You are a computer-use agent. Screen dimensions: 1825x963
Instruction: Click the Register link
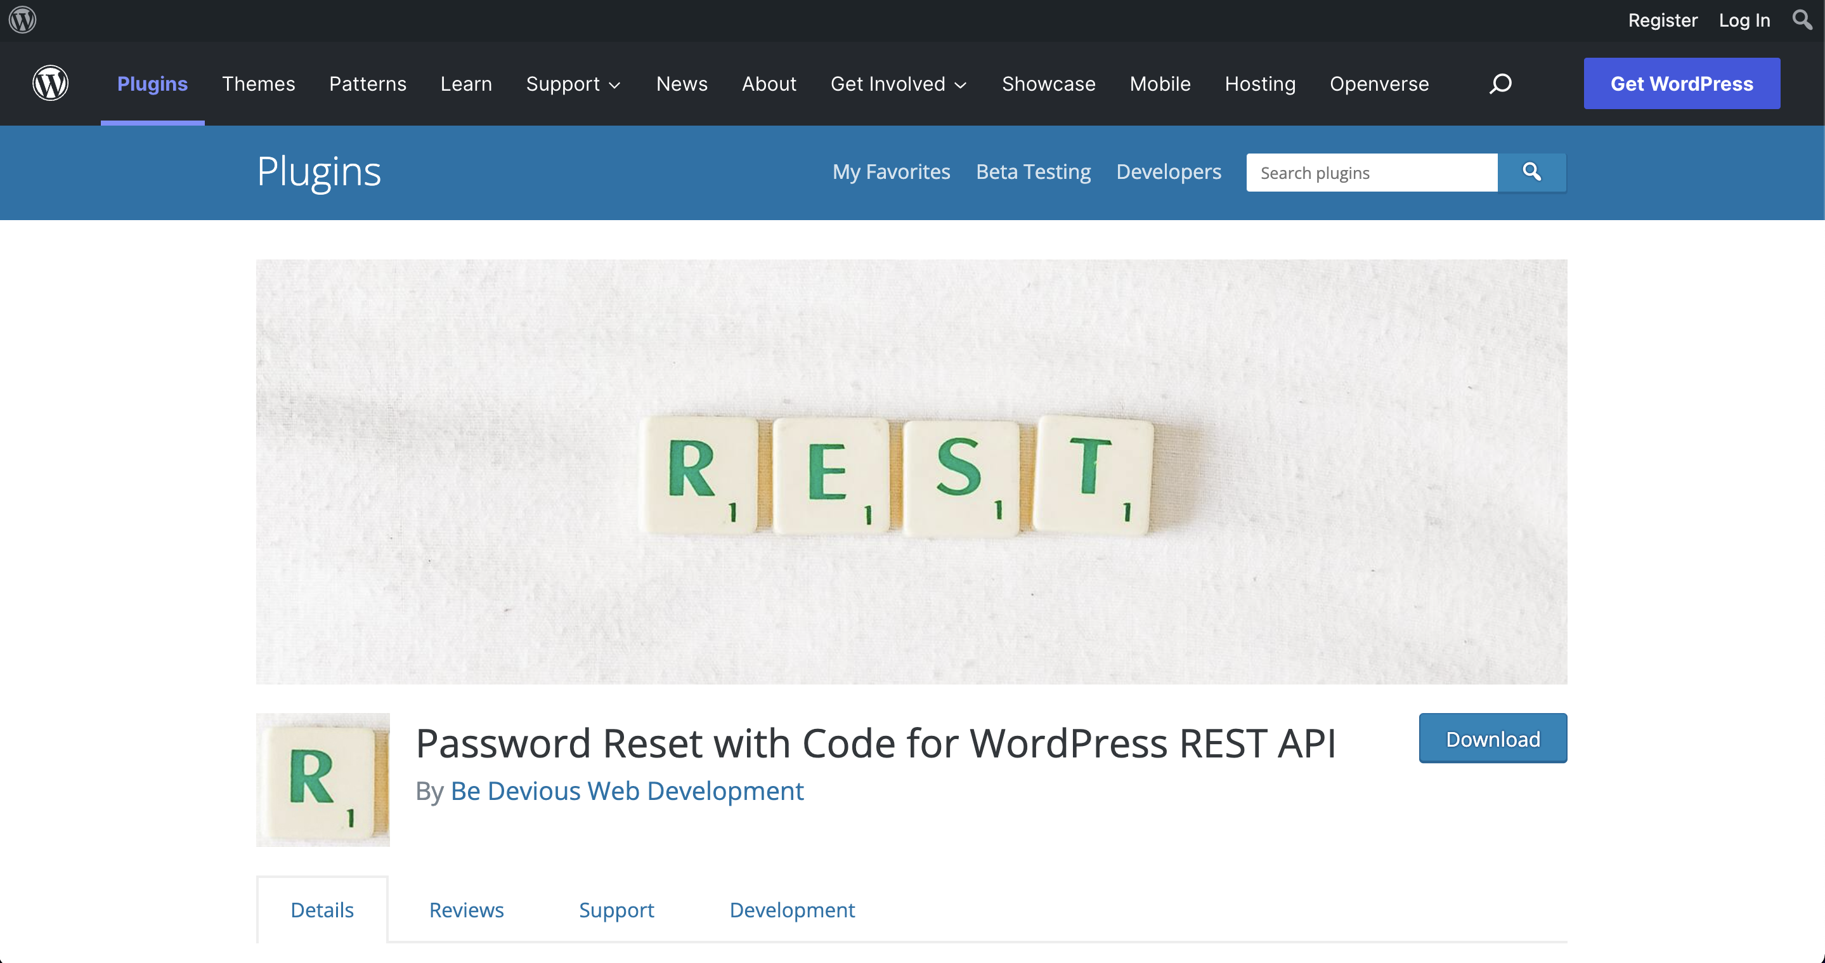(x=1663, y=20)
